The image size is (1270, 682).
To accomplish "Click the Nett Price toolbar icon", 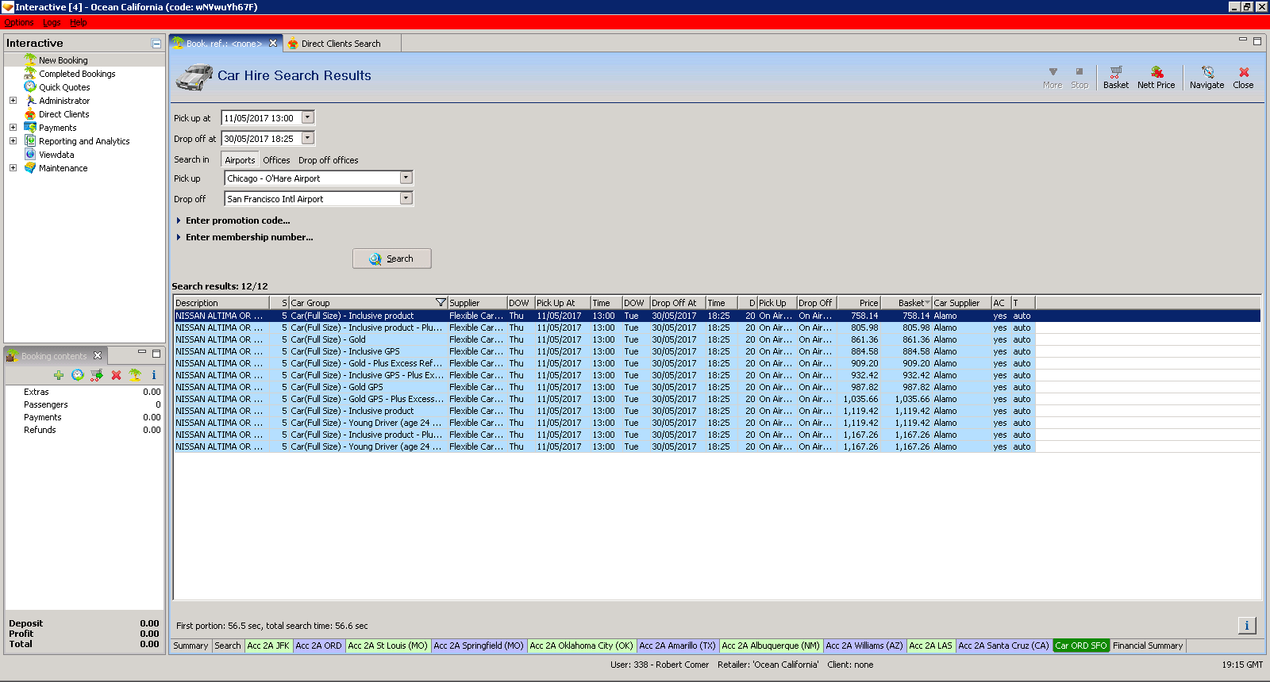I will click(1156, 77).
